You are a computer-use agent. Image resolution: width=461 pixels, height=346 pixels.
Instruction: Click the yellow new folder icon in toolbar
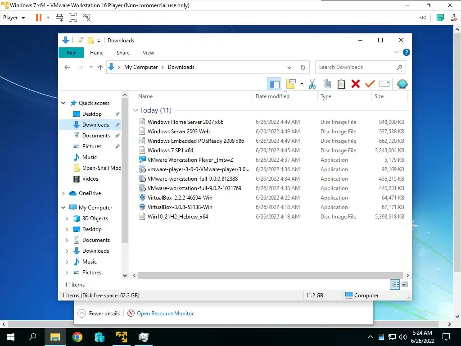click(291, 84)
